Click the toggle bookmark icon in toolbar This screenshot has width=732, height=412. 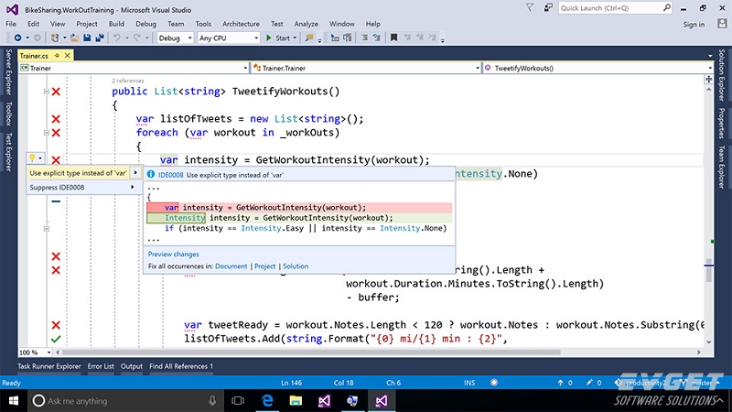pyautogui.click(x=393, y=38)
